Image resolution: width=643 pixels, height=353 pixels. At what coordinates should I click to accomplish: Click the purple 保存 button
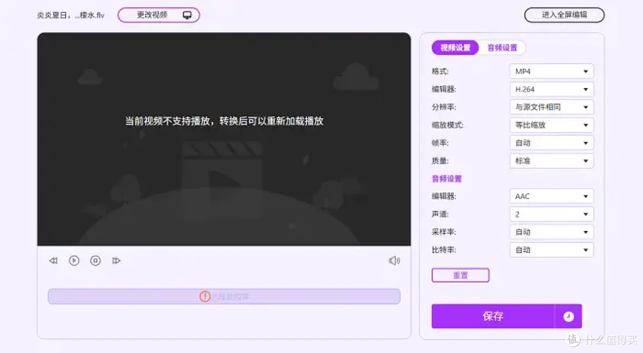[x=493, y=316]
